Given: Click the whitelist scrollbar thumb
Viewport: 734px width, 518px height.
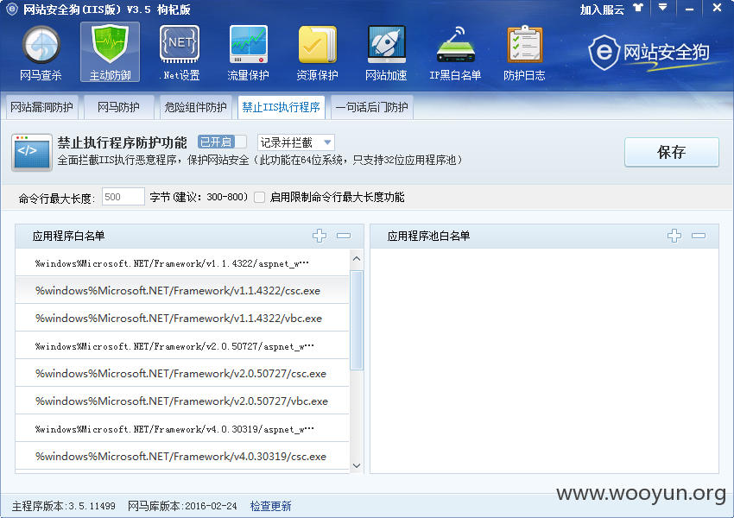Looking at the screenshot, I should pyautogui.click(x=357, y=320).
